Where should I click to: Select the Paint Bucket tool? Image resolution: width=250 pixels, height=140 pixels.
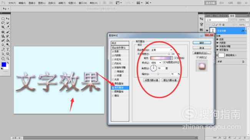tap(8, 40)
